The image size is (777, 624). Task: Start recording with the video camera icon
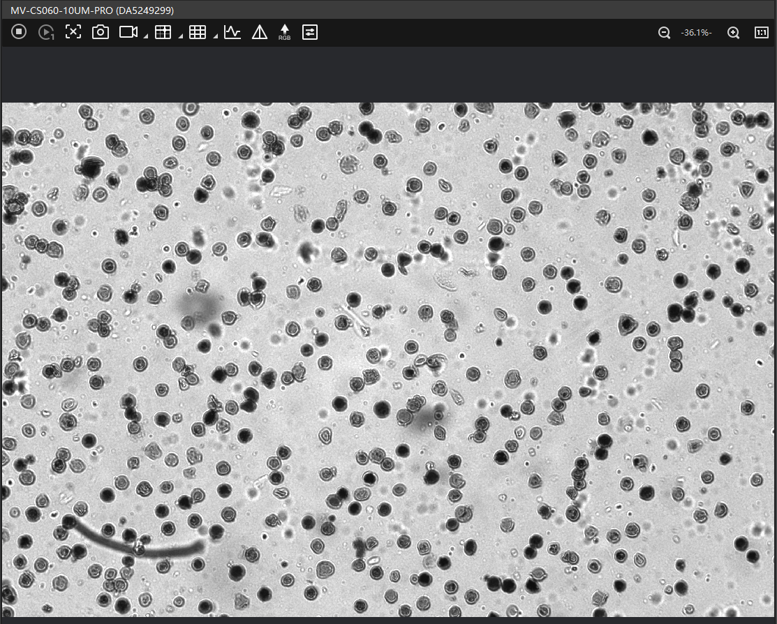pos(128,32)
